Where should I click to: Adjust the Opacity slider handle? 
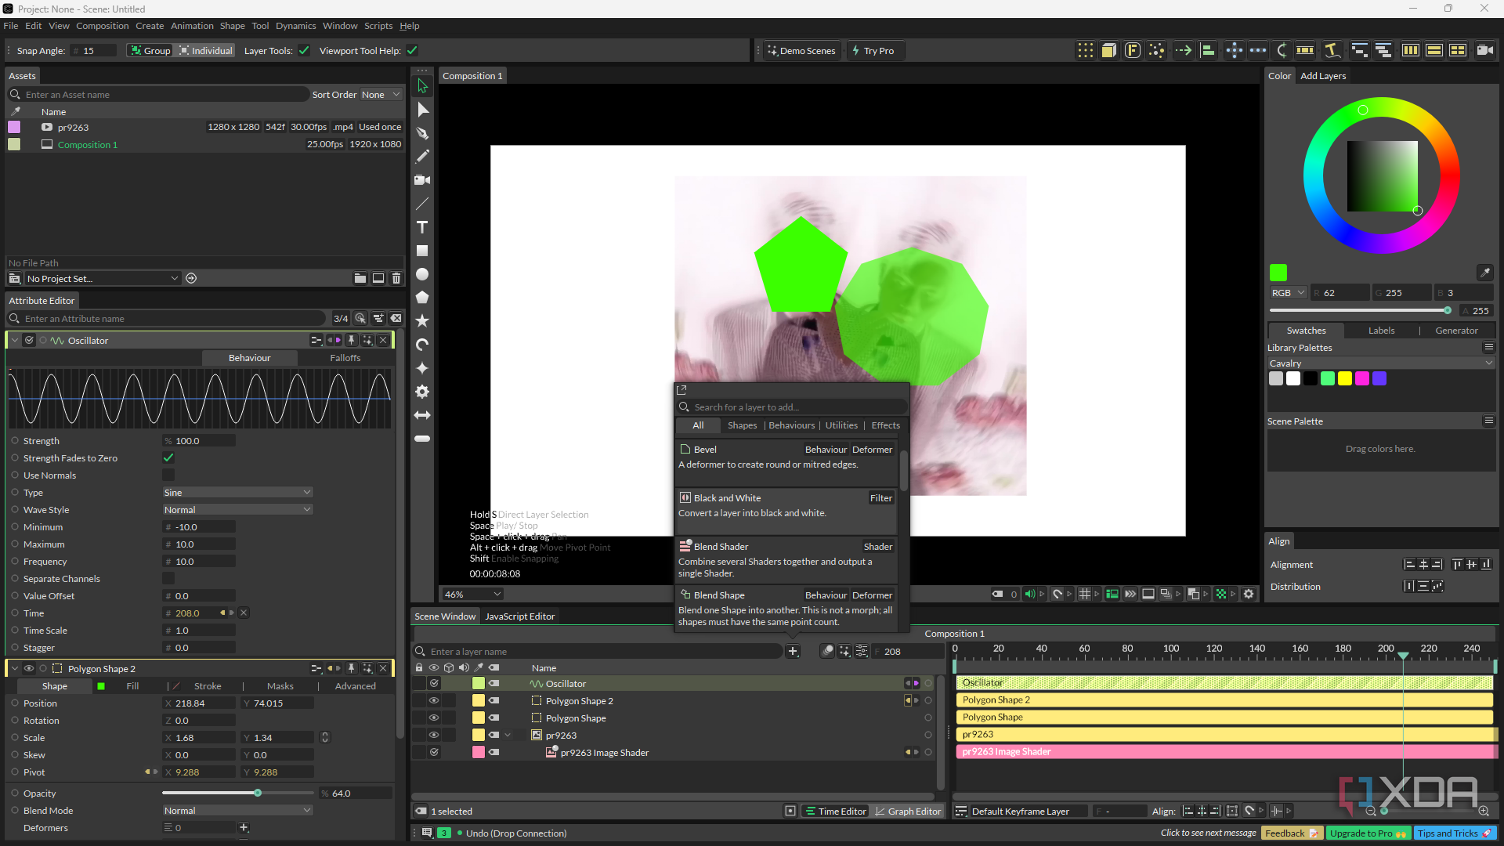[258, 793]
